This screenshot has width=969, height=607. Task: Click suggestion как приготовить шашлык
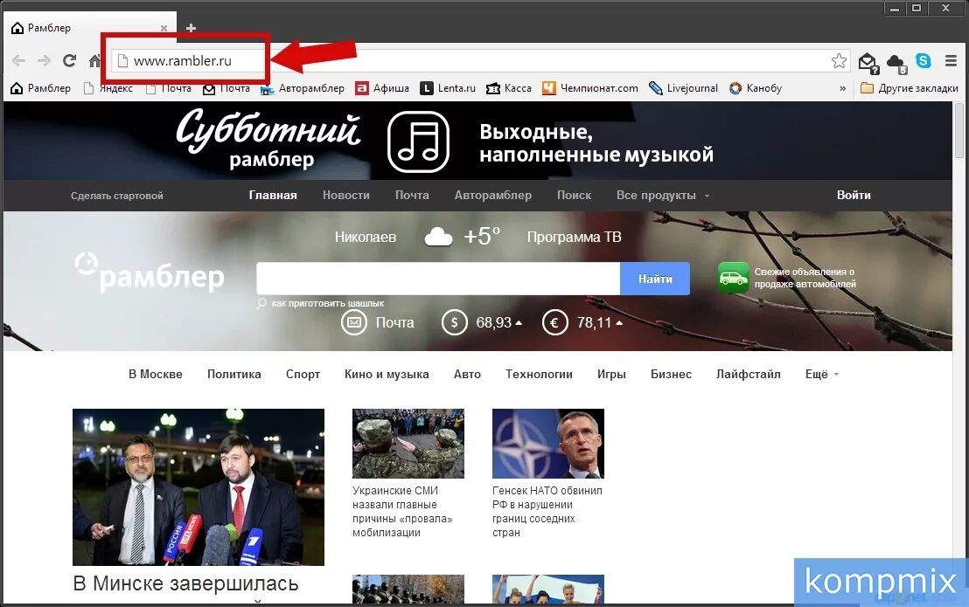[x=328, y=303]
